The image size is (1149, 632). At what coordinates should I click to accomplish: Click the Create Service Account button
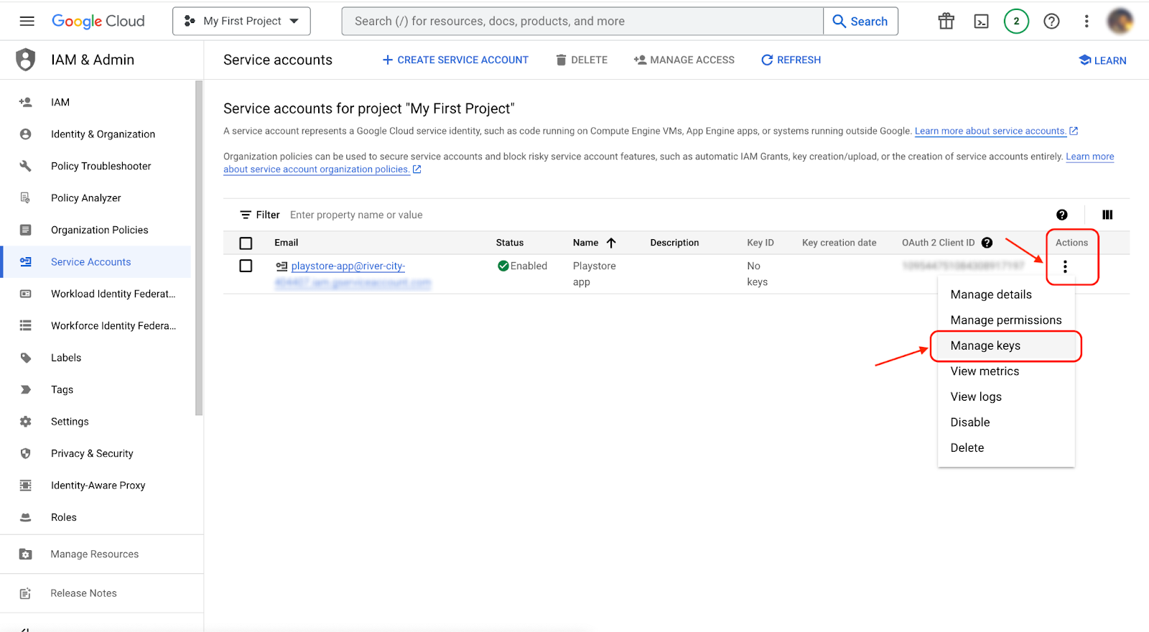tap(455, 60)
